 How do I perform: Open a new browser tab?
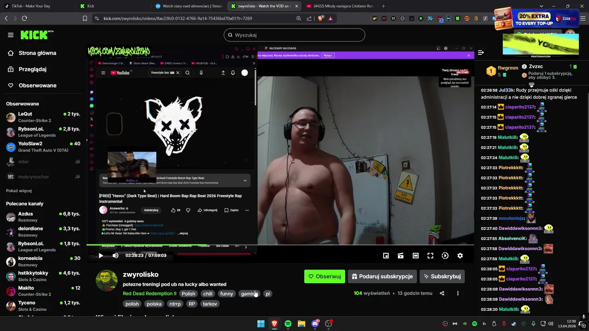[x=383, y=6]
